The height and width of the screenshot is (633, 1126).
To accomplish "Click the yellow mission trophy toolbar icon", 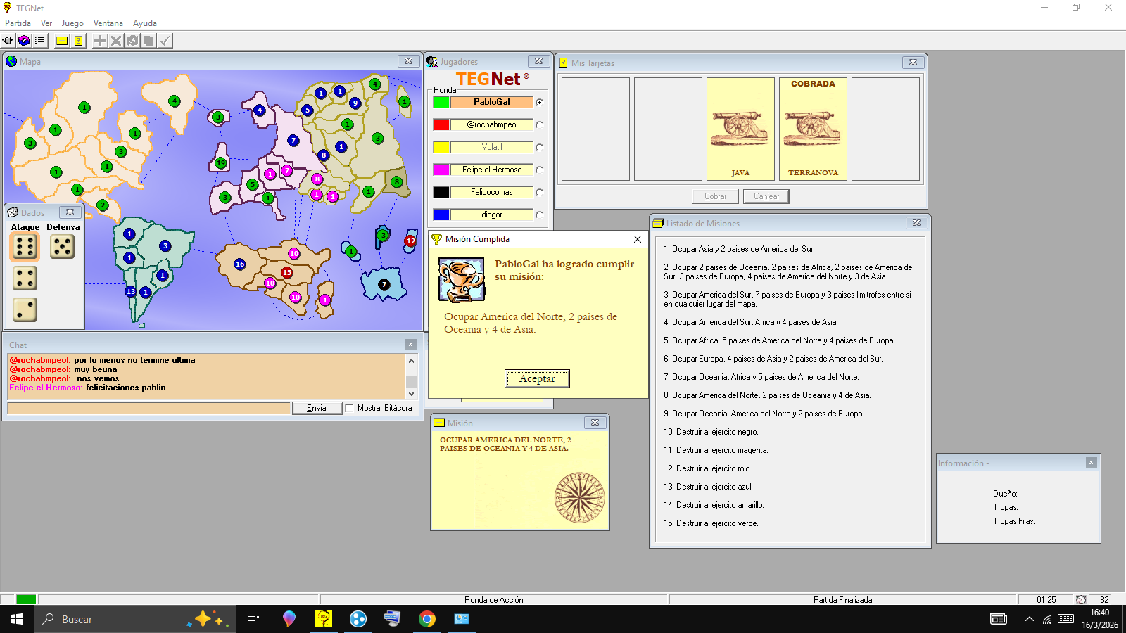I will (78, 41).
